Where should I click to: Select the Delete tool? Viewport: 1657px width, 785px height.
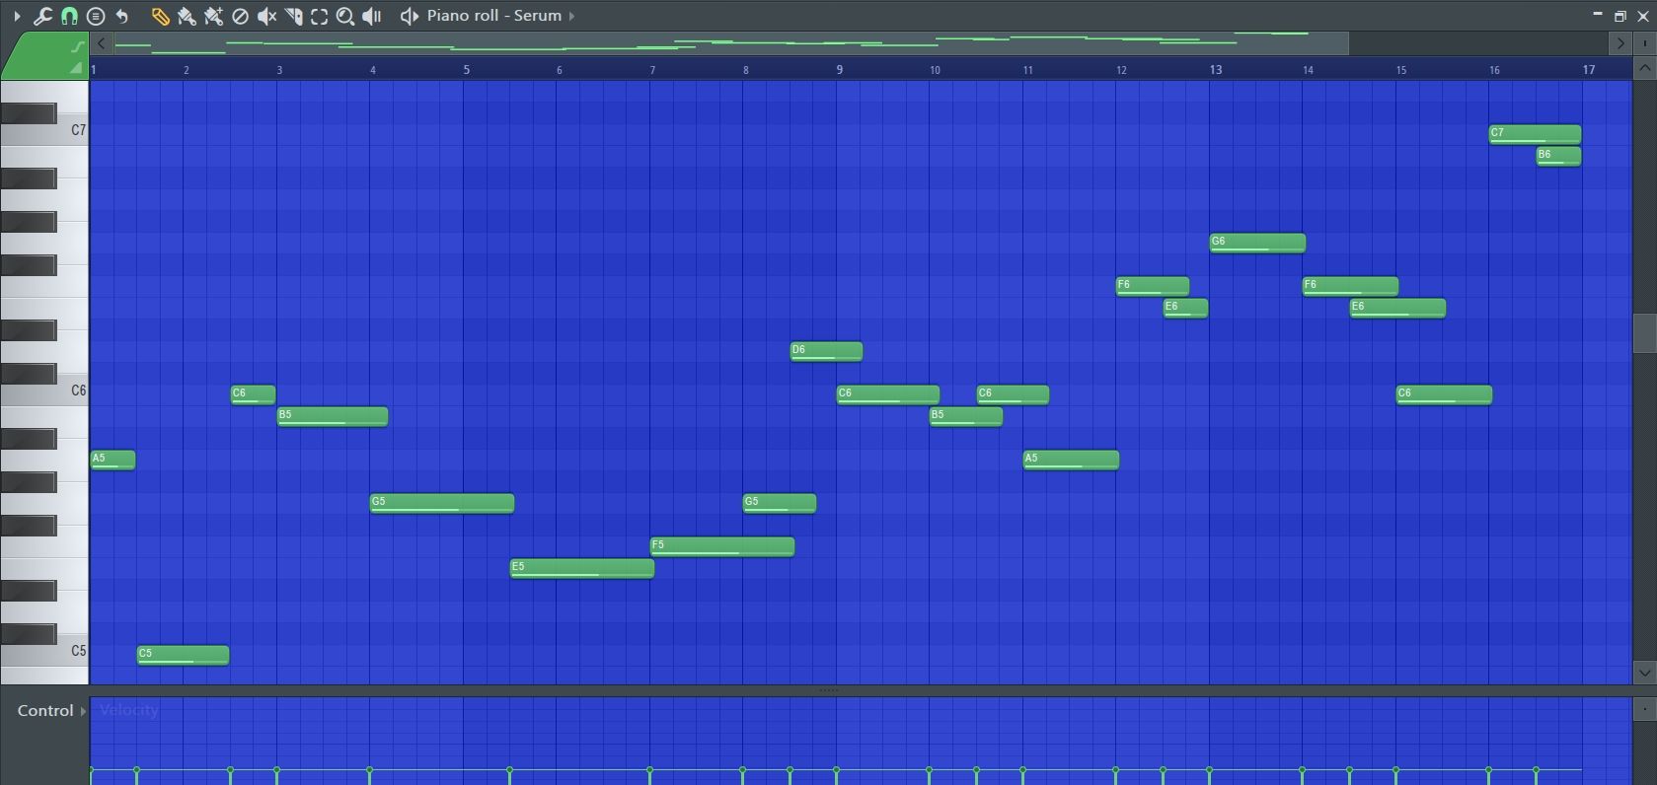point(240,16)
